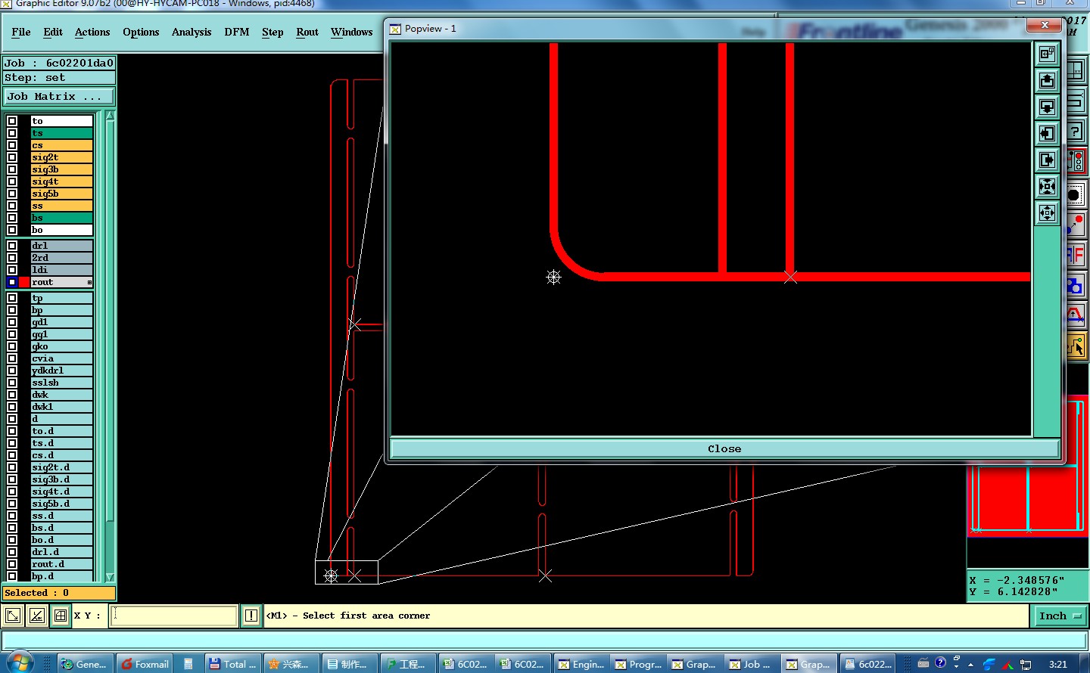The image size is (1090, 673).
Task: Click the black circle feature icon
Action: click(1076, 195)
